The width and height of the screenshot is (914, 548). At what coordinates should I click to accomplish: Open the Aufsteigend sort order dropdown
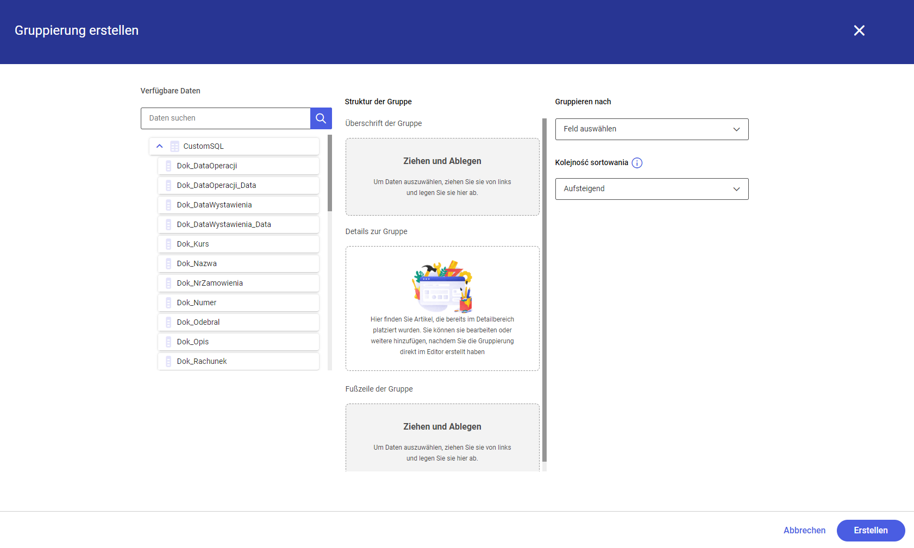[651, 189]
